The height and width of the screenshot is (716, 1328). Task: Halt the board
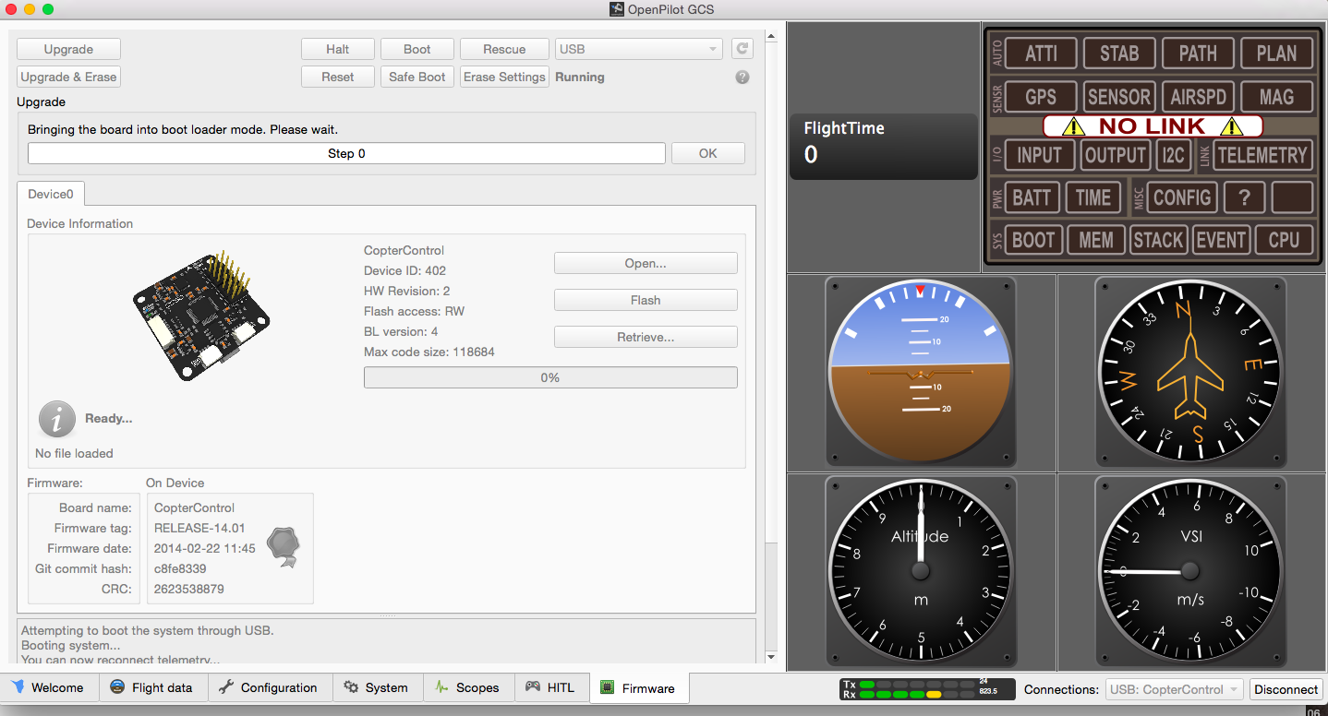(338, 49)
